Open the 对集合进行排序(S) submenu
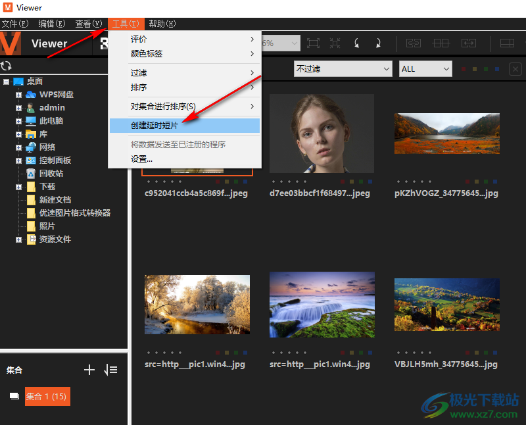Screen dimensions: 526x425 (185, 107)
